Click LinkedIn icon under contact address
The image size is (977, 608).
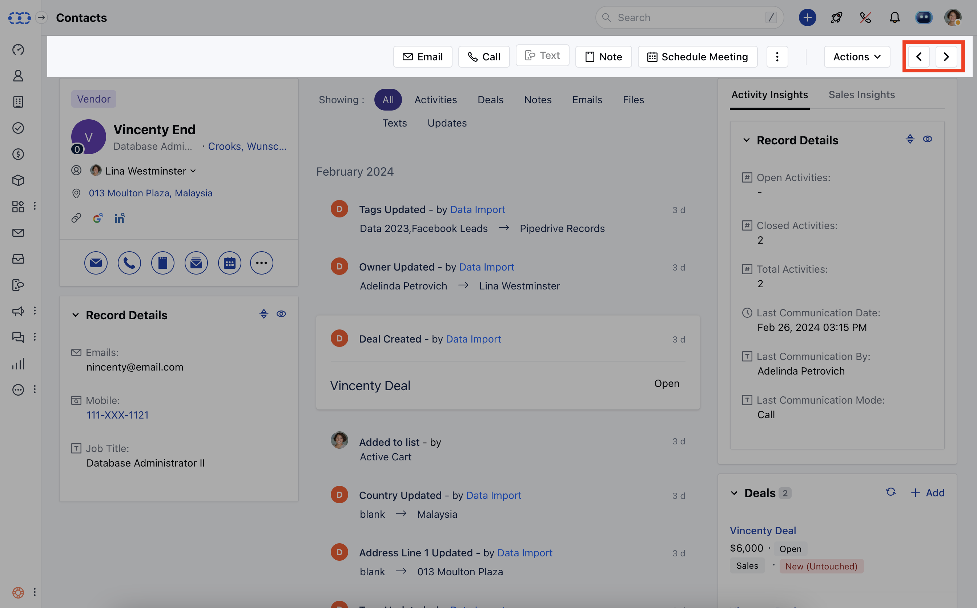(119, 218)
